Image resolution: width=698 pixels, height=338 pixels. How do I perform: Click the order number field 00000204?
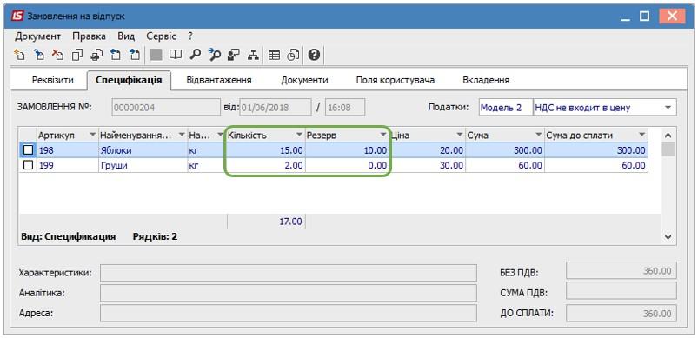[x=166, y=107]
